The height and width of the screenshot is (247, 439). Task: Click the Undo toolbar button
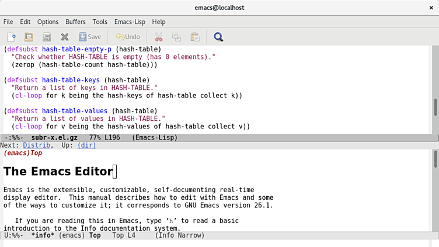point(127,37)
